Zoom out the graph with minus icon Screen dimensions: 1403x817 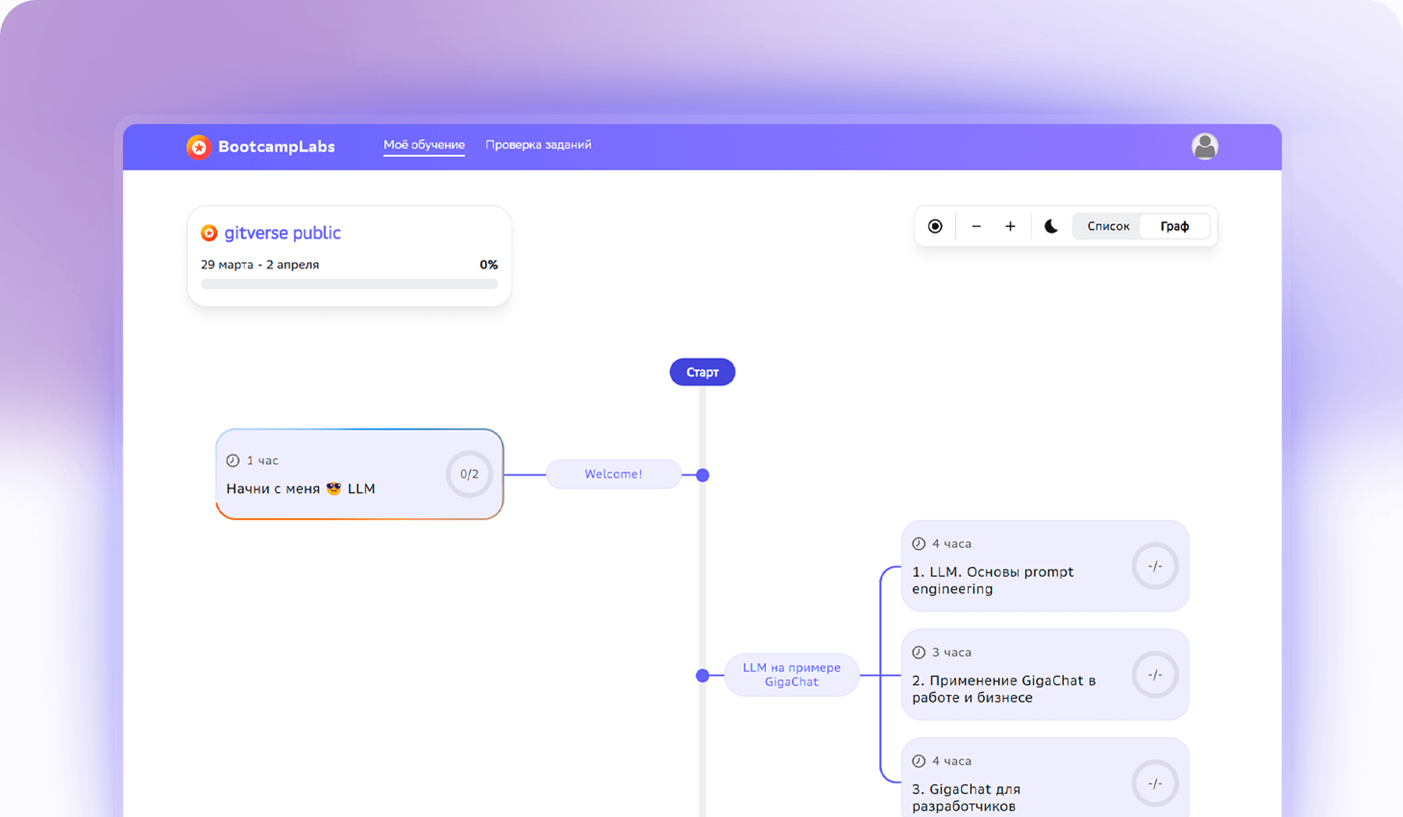tap(976, 226)
